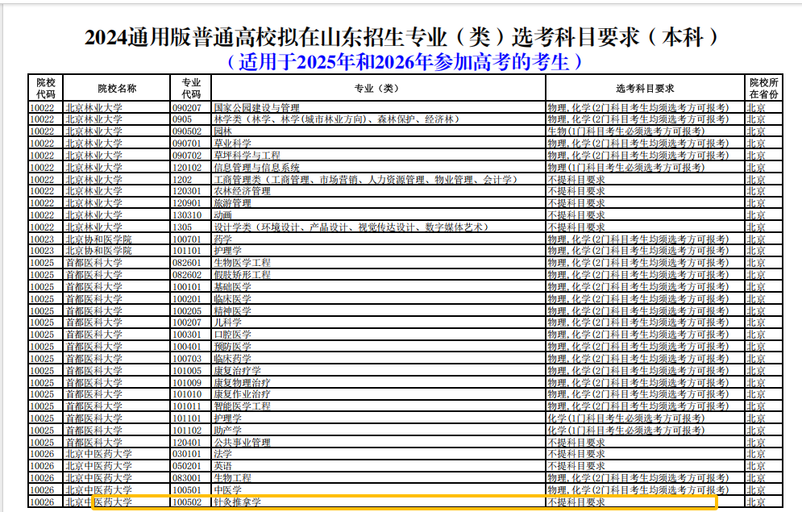Select the major '智能医学工程'
The height and width of the screenshot is (512, 802).
point(243,406)
